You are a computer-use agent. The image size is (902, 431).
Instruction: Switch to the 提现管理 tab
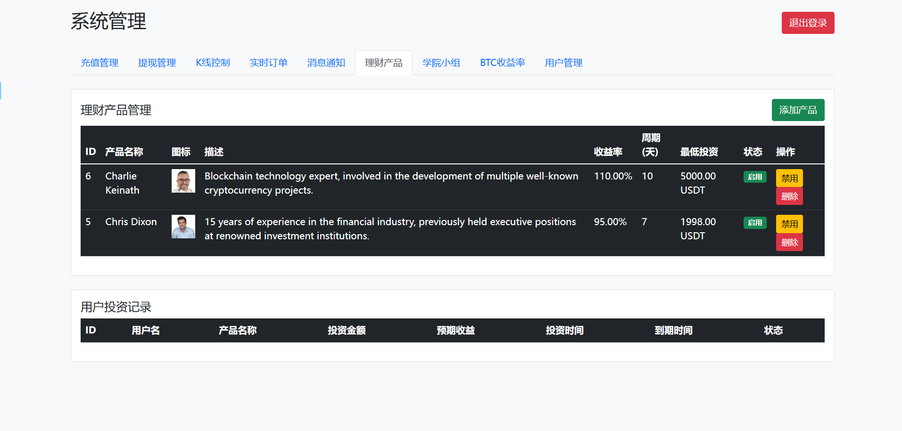click(157, 63)
